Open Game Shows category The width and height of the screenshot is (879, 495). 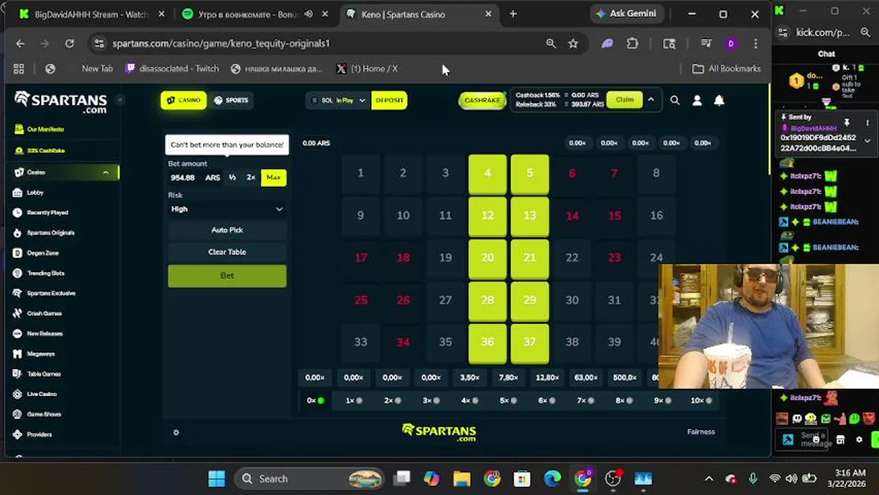43,414
